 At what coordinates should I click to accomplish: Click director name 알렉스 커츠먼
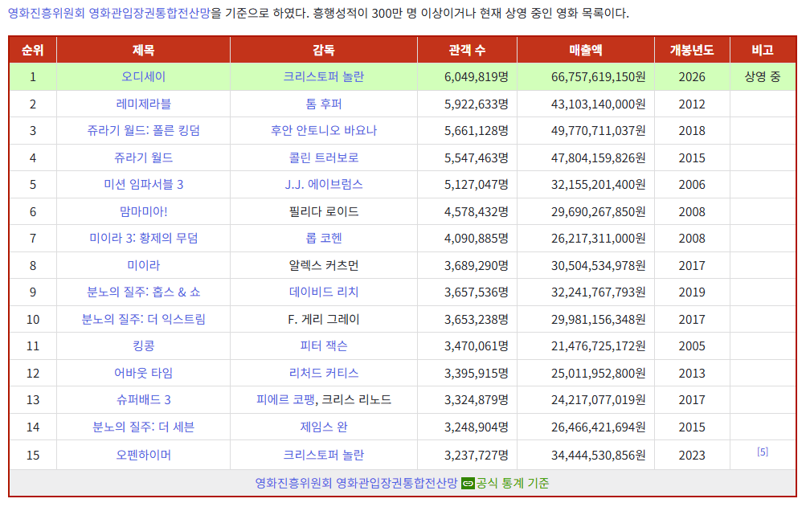click(x=324, y=266)
